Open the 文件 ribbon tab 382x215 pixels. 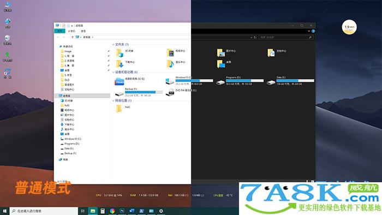pos(59,31)
